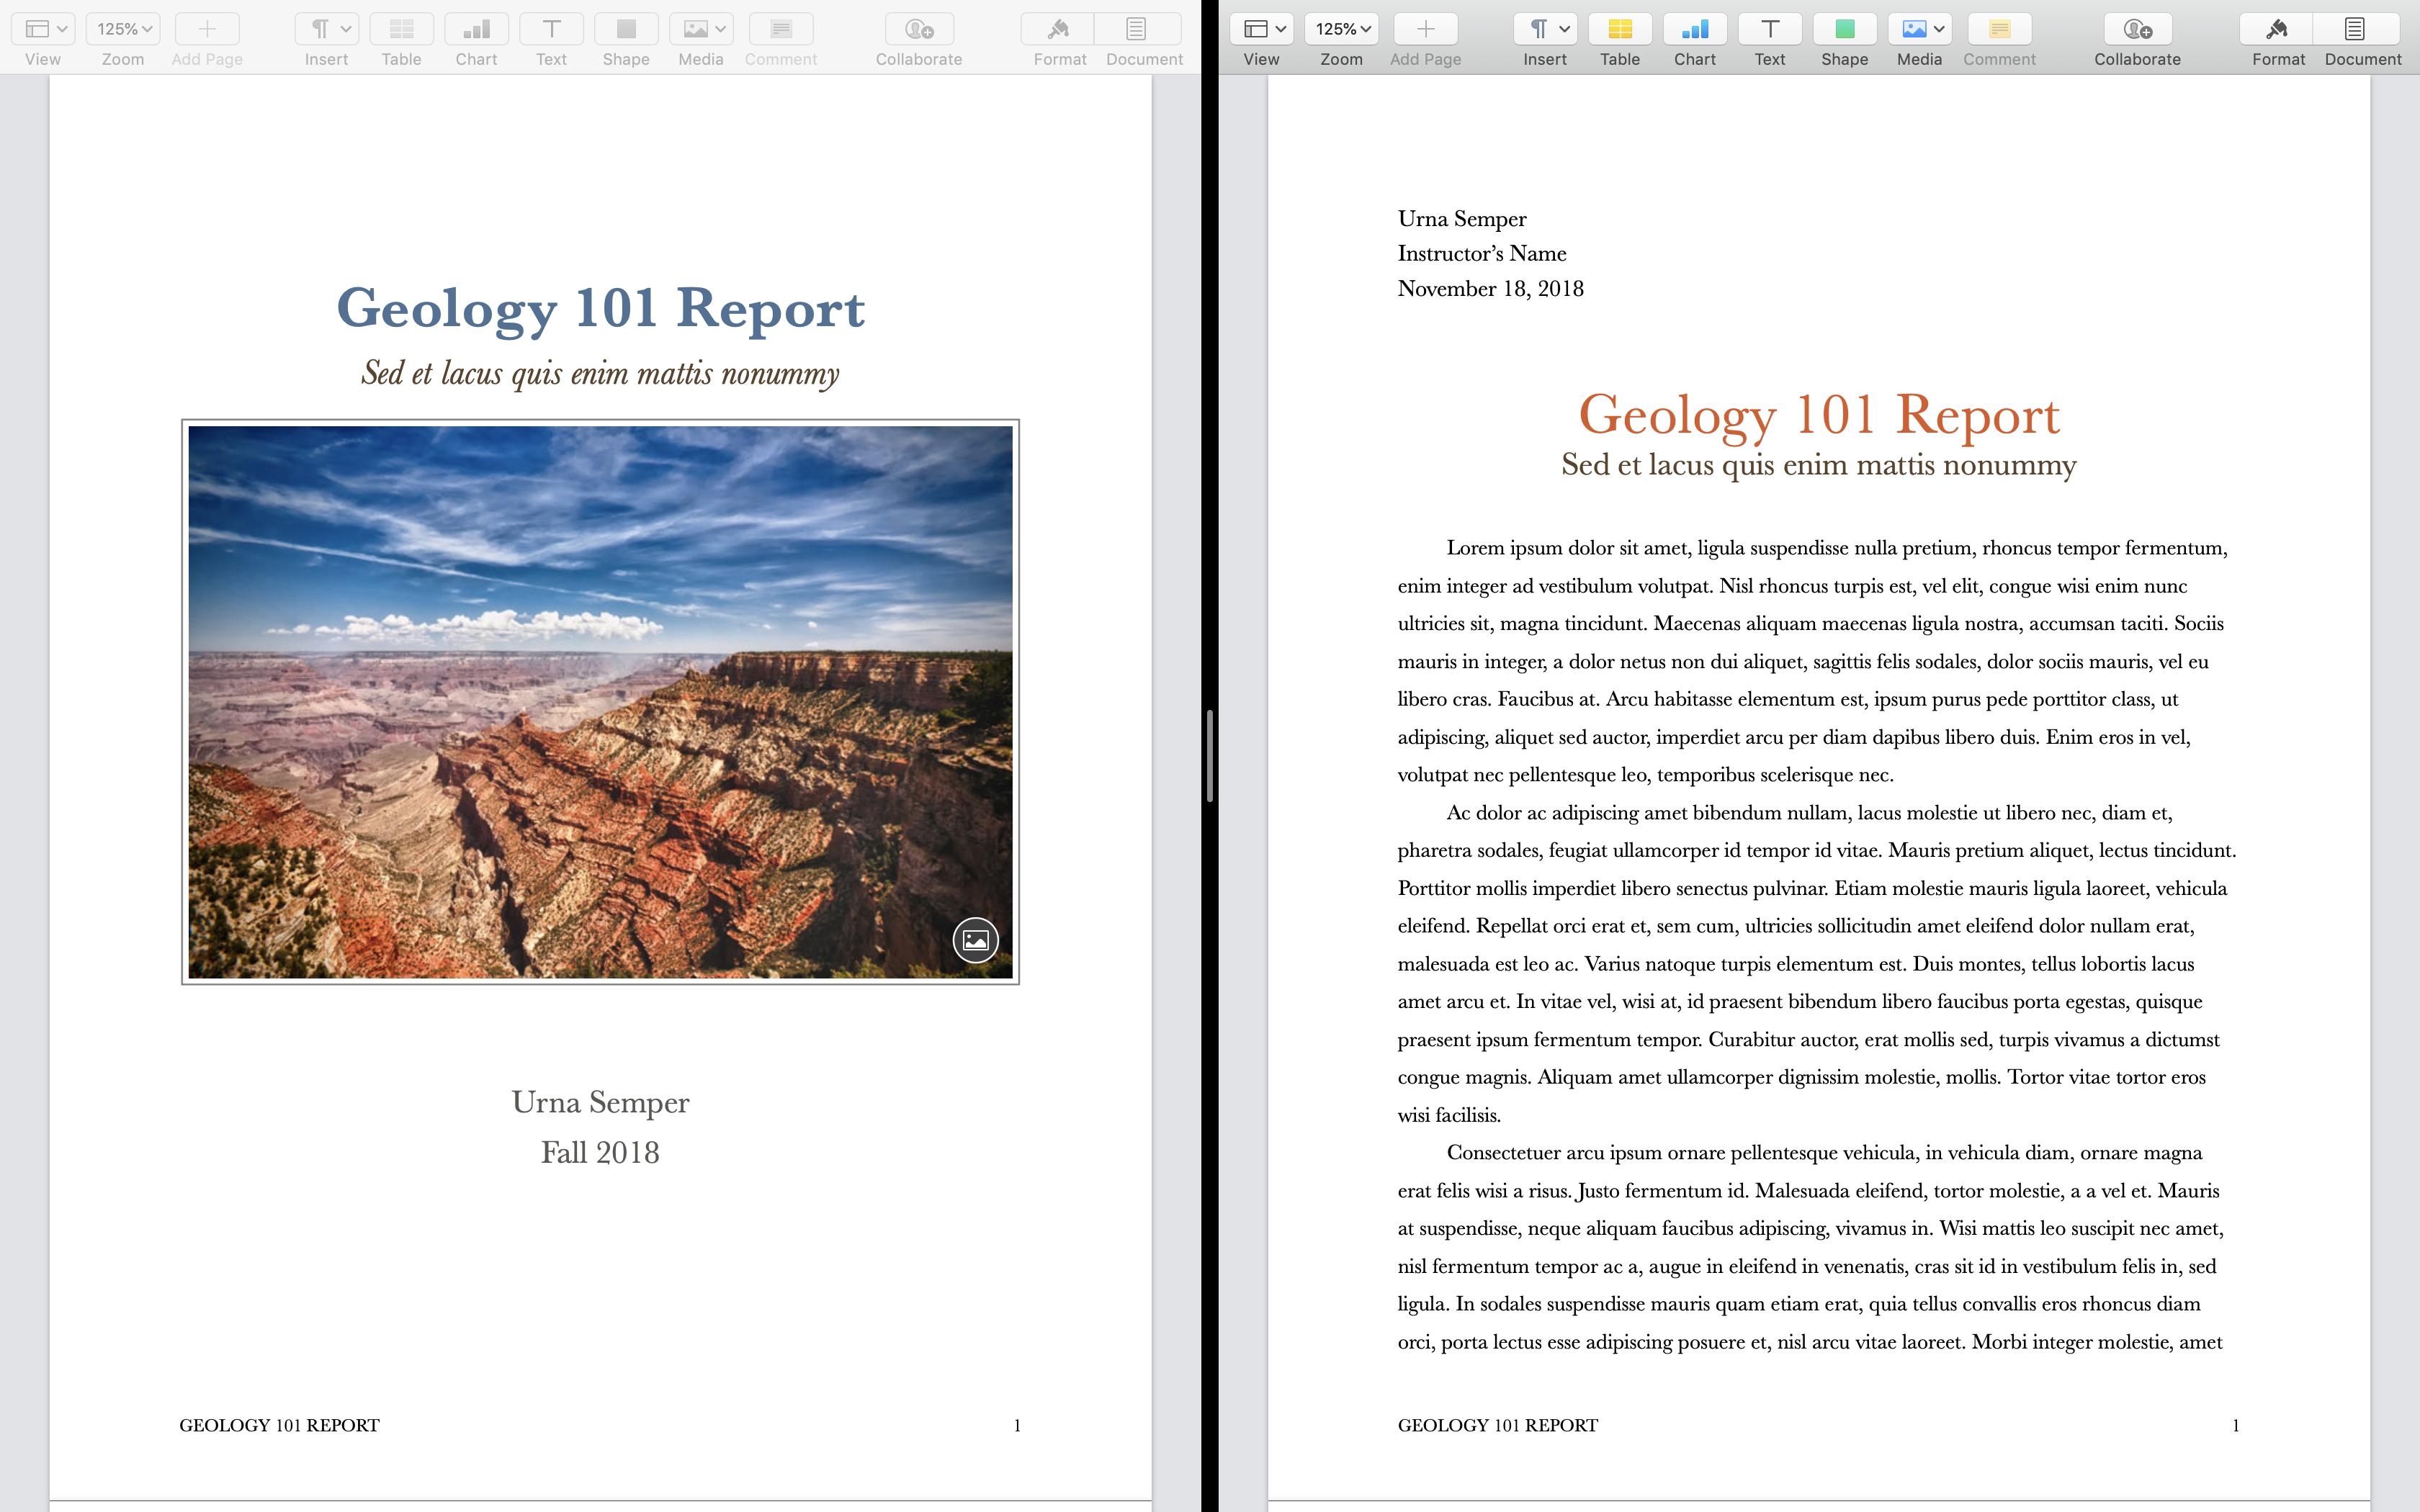Open Collaborate in the right window
Viewport: 2420px width, 1512px height.
click(x=2137, y=30)
